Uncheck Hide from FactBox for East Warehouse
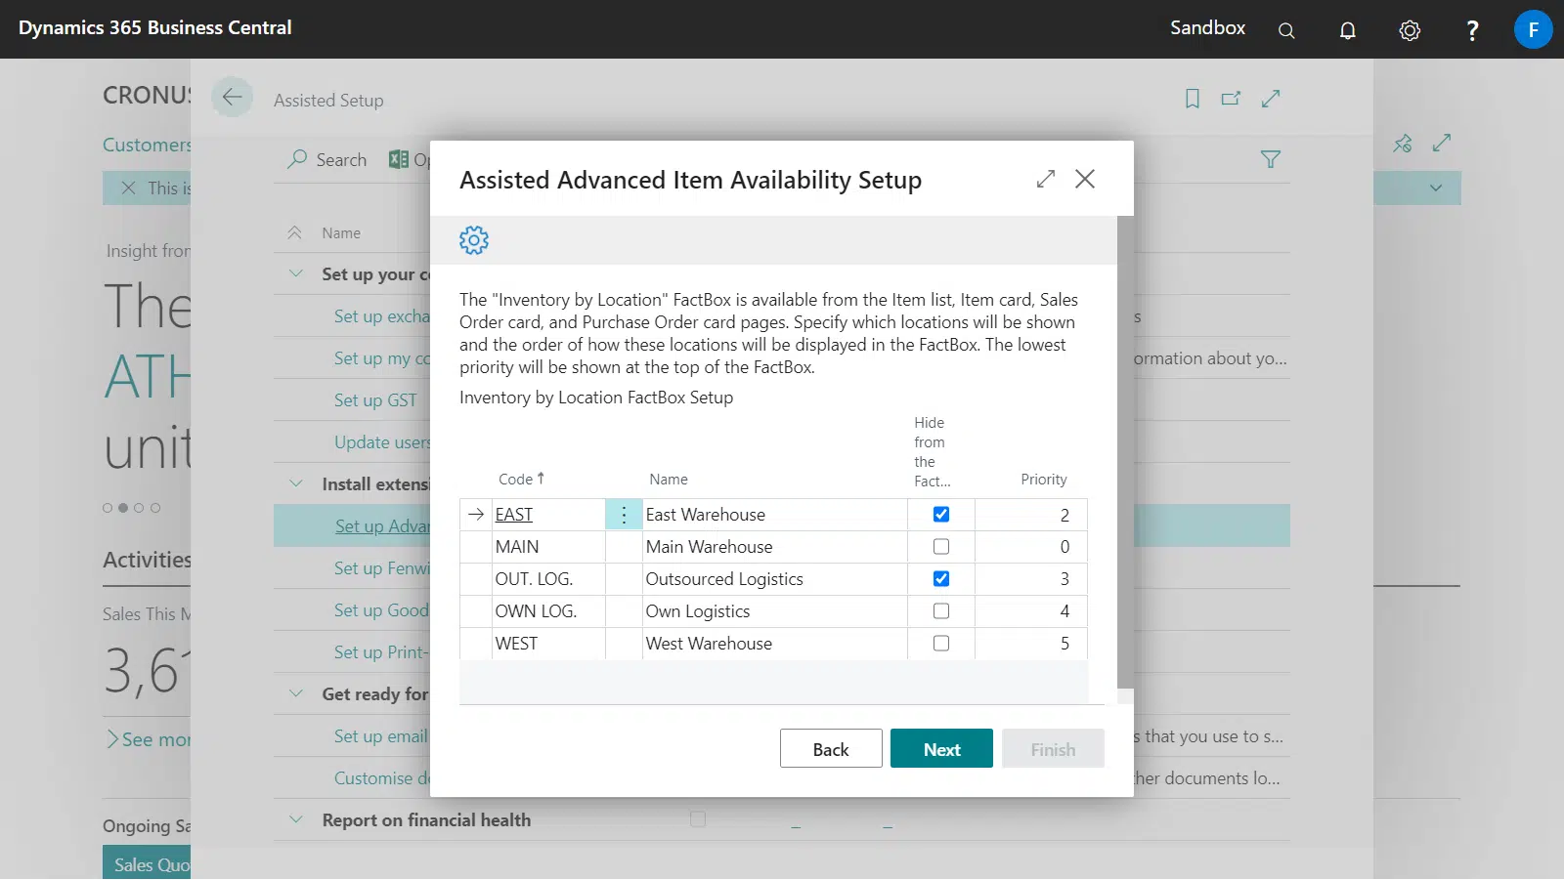1564x880 pixels. pos(940,515)
